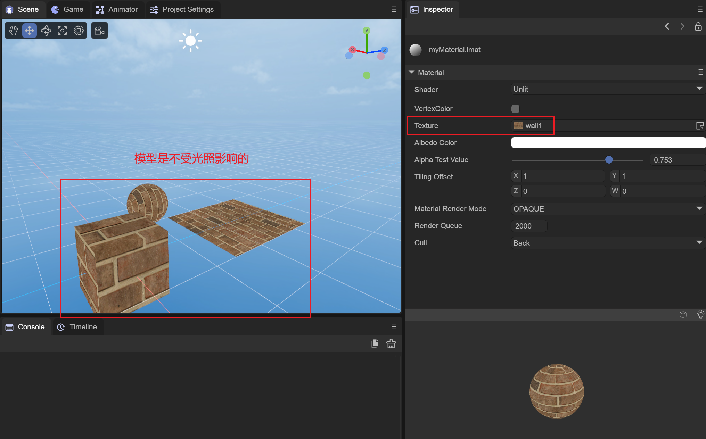706x439 pixels.
Task: Enable the VertexColor checkbox
Action: [515, 109]
